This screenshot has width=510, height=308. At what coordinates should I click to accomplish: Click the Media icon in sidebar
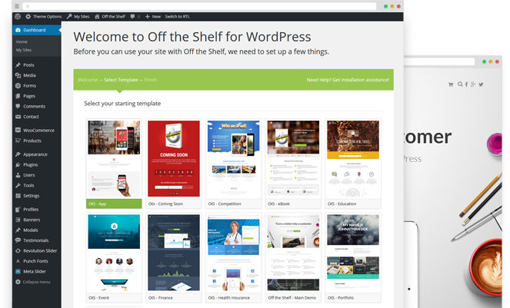tap(18, 75)
